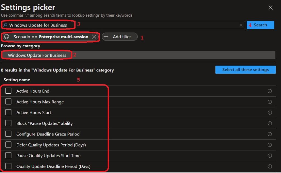Viewport: 281px width, 173px height.
Task: Close the Settings picker panel
Action: click(x=270, y=8)
